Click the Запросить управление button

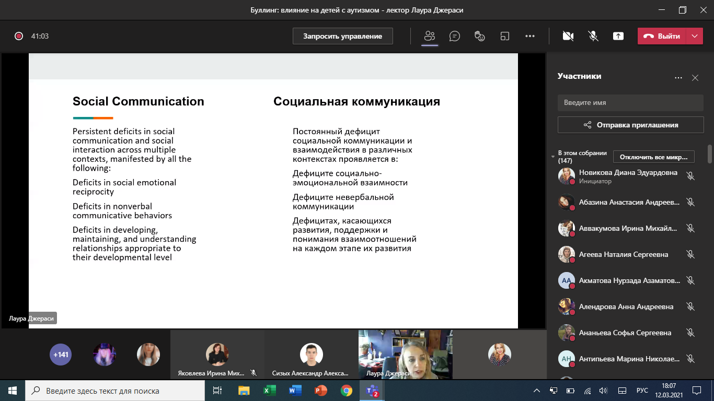coord(342,36)
